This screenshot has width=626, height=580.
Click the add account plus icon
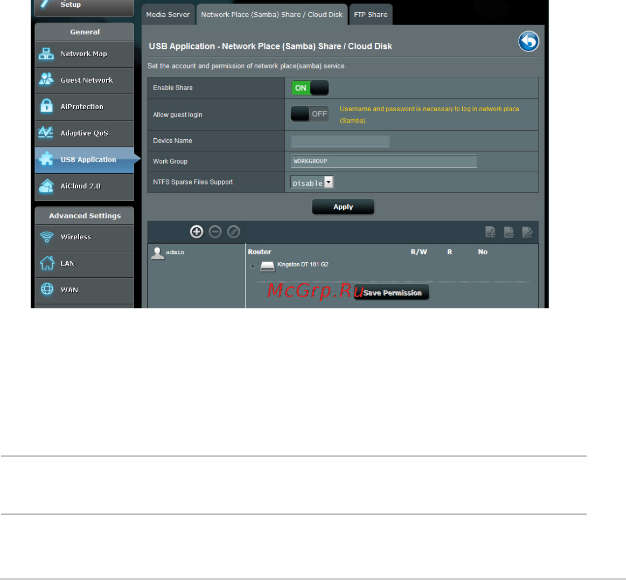coord(197,232)
